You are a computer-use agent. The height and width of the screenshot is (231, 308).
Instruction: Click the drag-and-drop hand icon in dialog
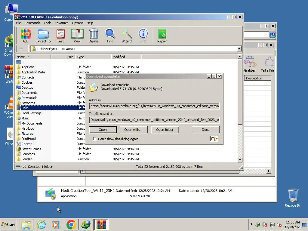(x=214, y=139)
